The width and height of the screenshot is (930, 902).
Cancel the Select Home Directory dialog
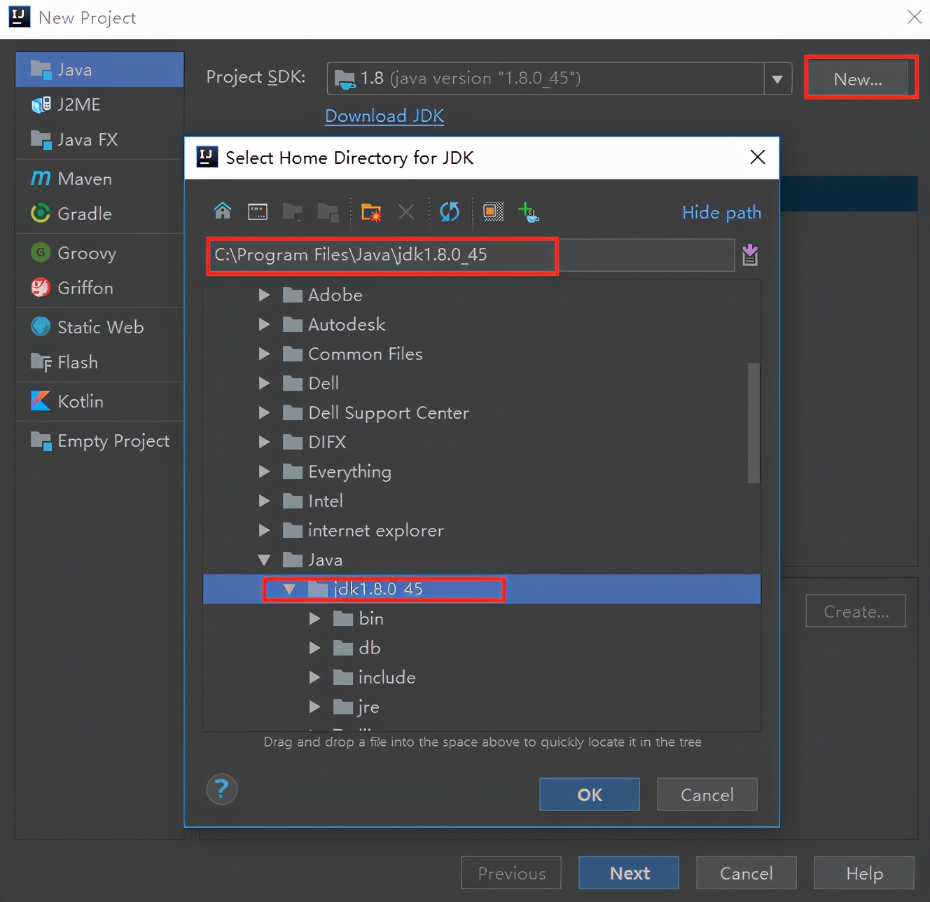(707, 794)
